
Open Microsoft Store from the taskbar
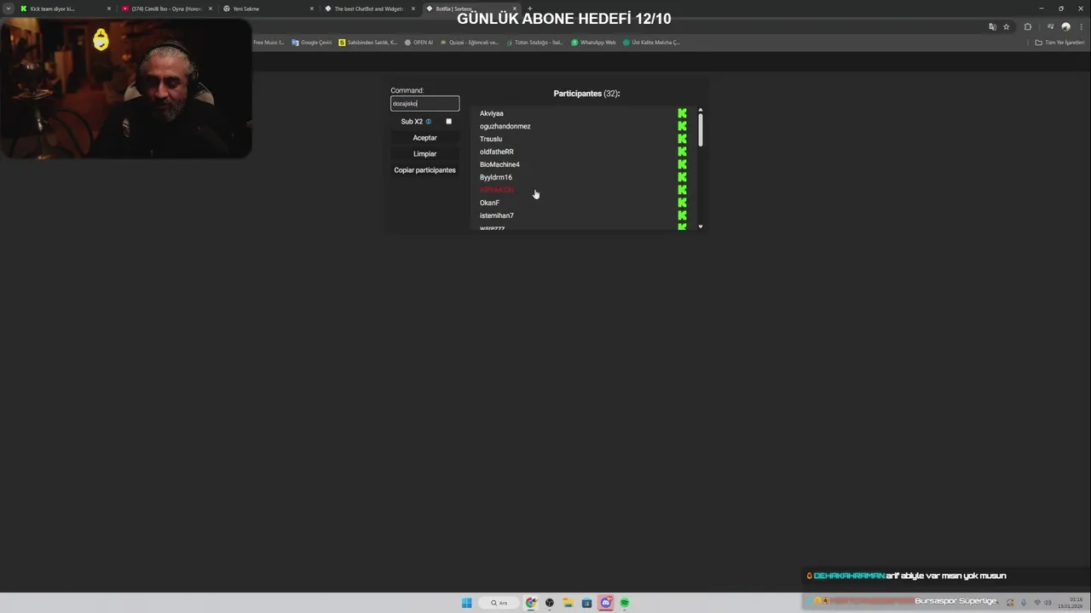tap(586, 603)
